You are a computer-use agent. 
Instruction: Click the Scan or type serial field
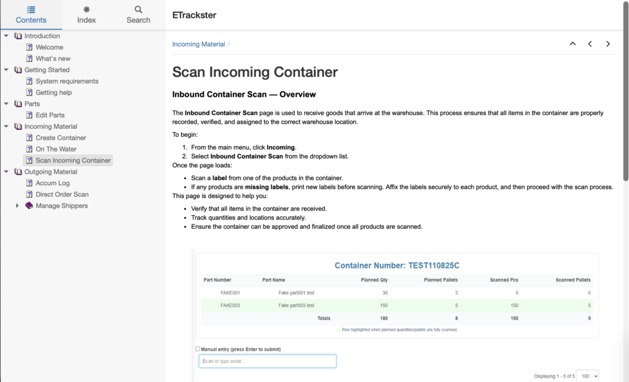tap(267, 361)
